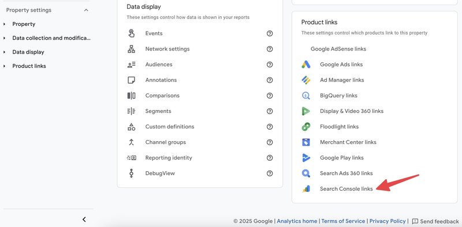Click the DebugView icon
The image size is (462, 227).
(132, 173)
